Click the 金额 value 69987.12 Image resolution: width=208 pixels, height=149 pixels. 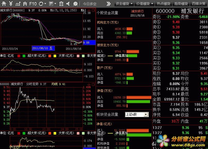[x=172, y=99]
